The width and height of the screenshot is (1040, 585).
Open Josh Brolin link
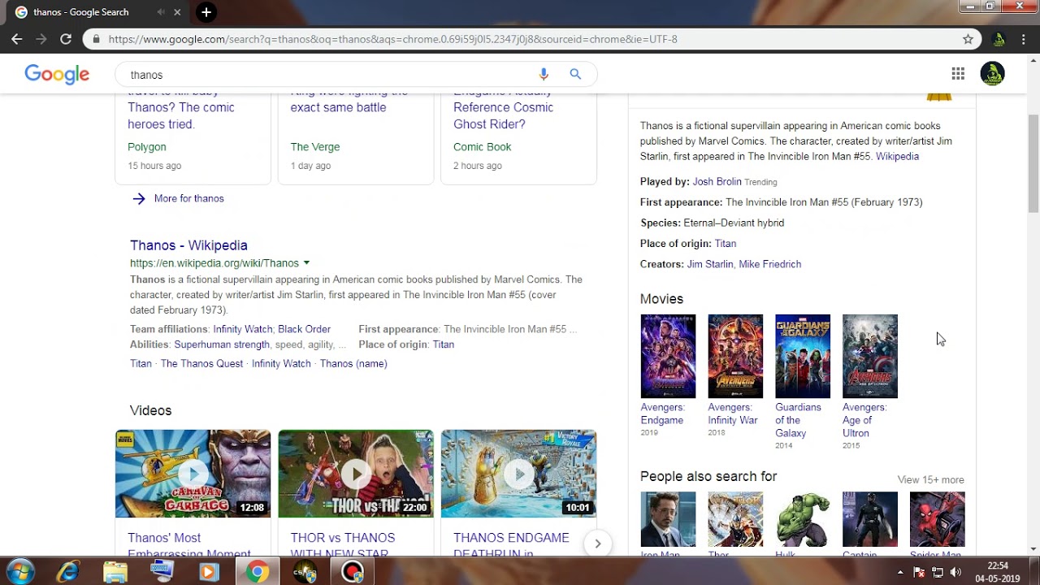pos(717,182)
